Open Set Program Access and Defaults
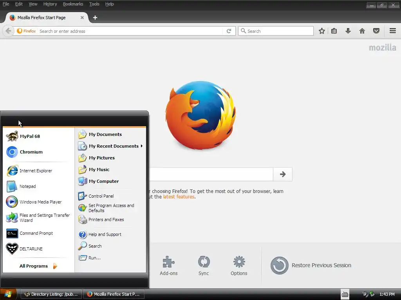Screen dimensions: 401x300 point(110,208)
